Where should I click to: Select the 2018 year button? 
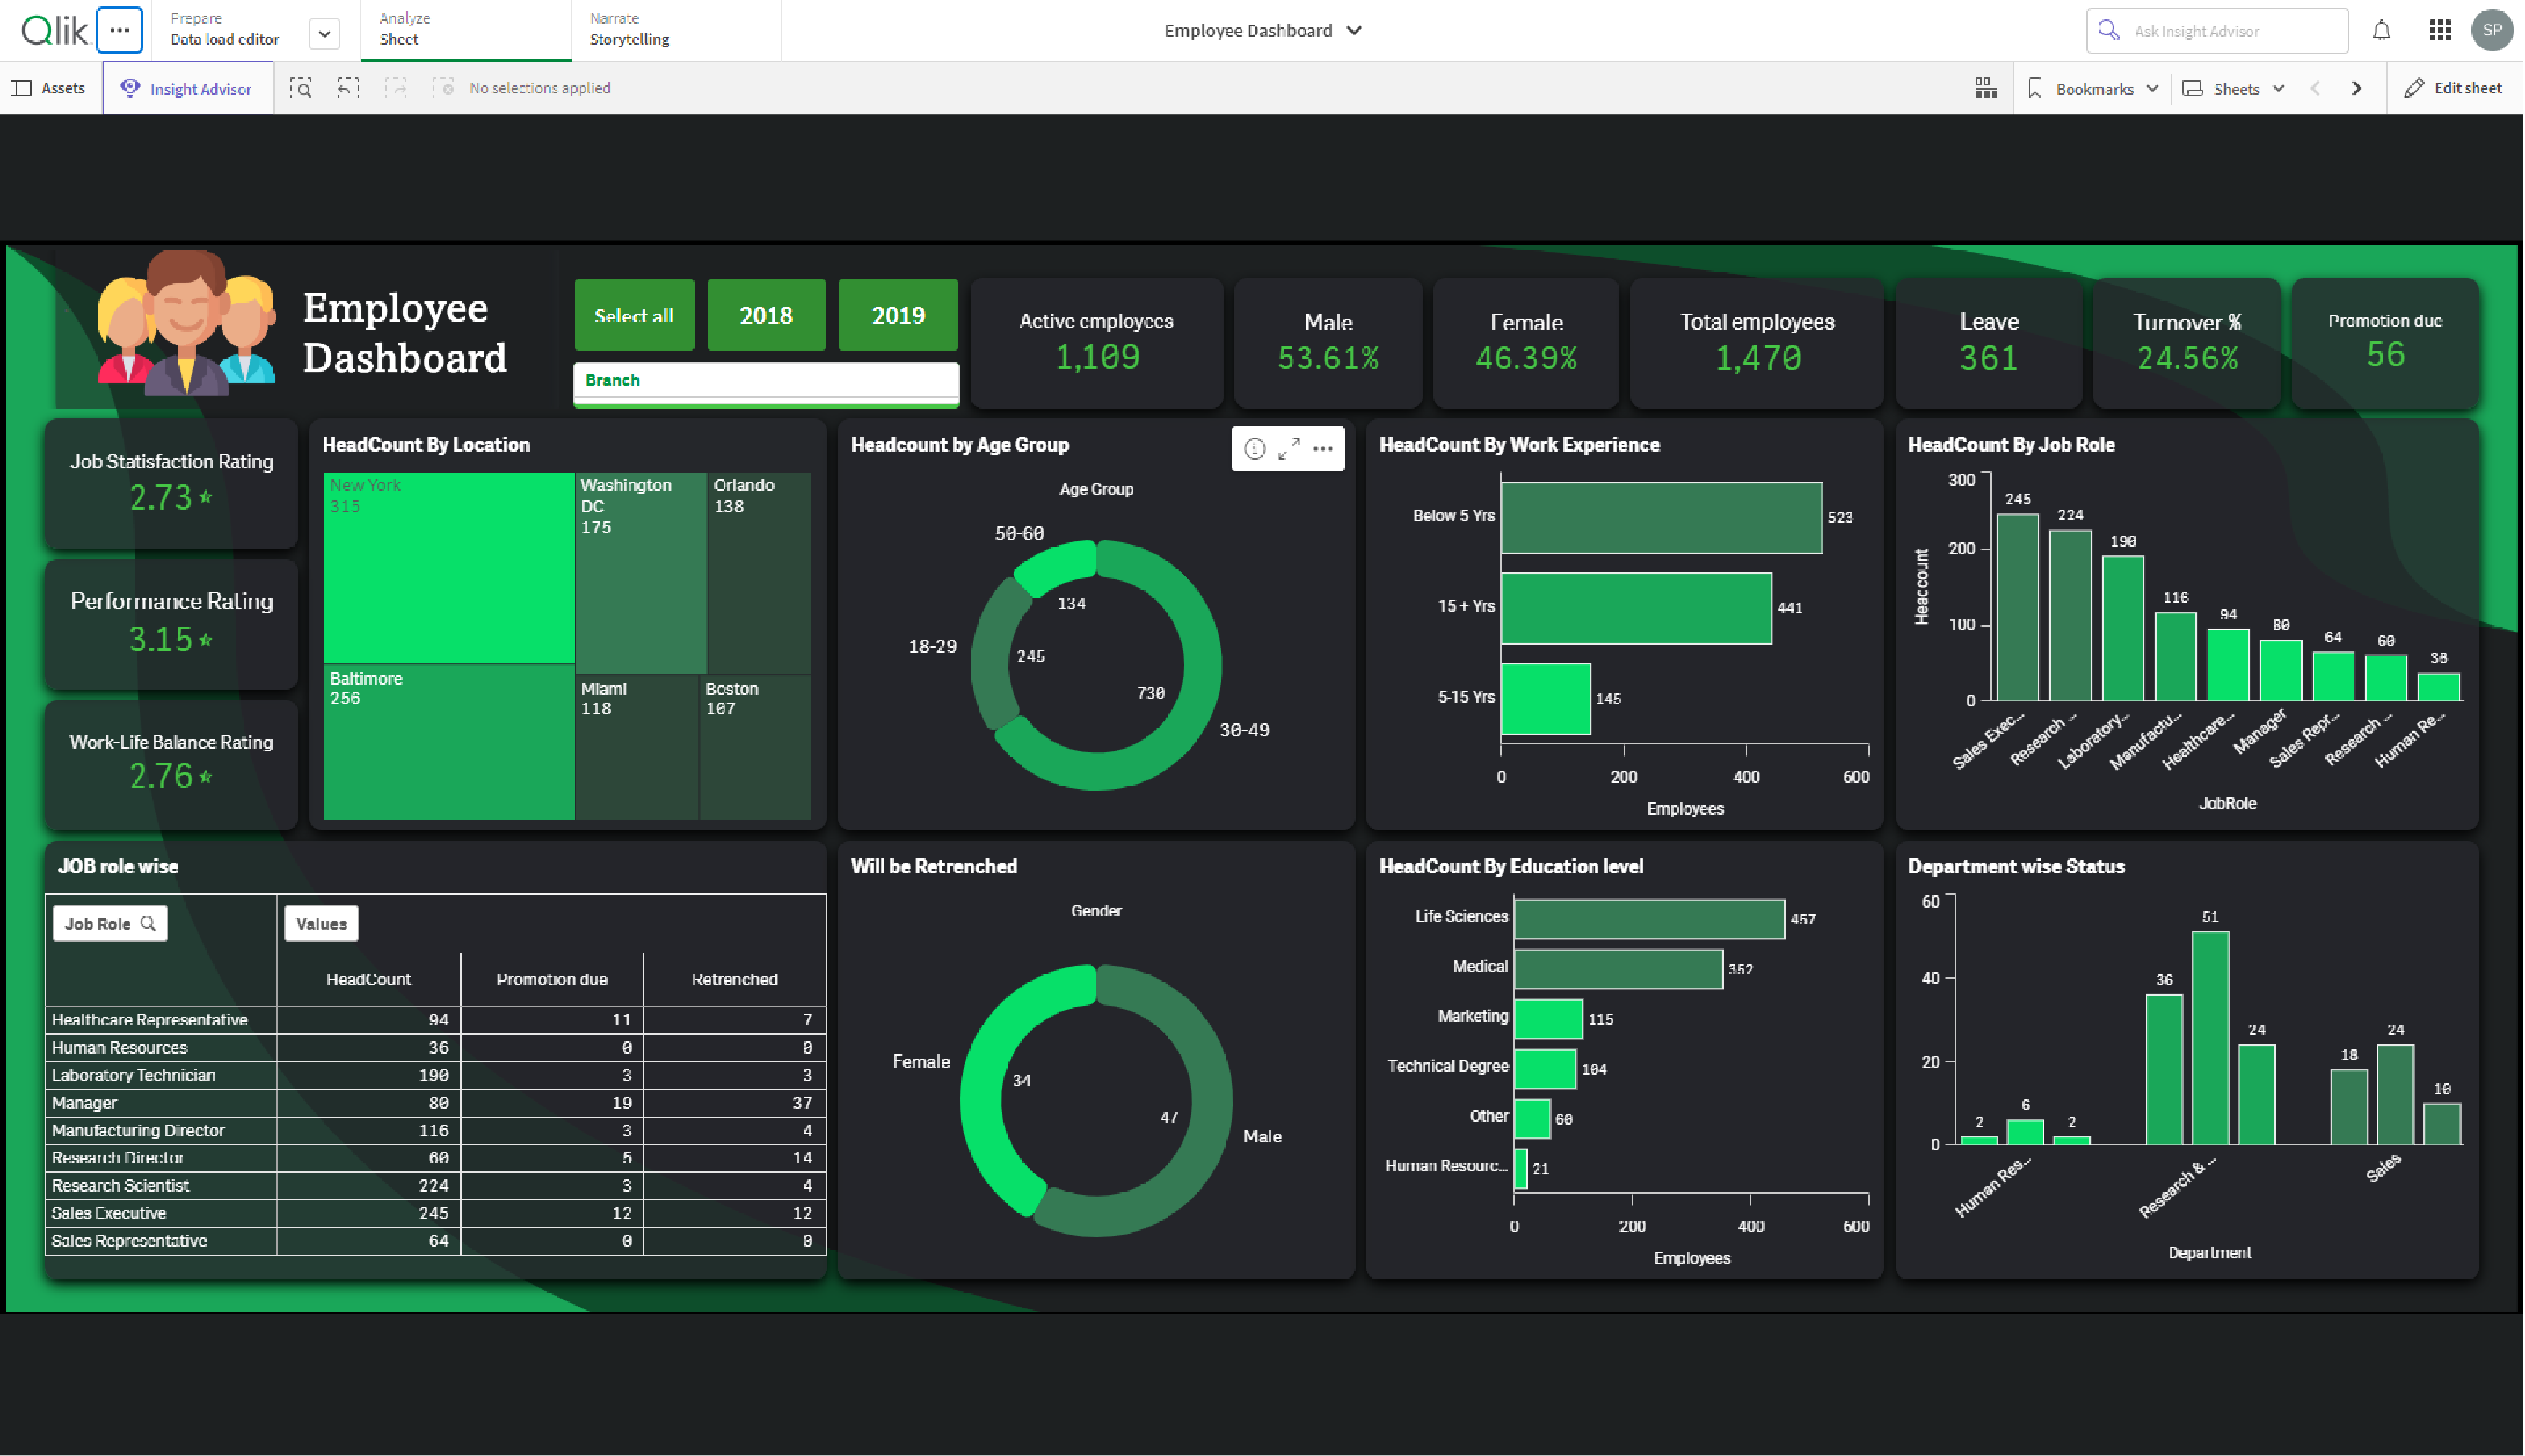click(767, 315)
